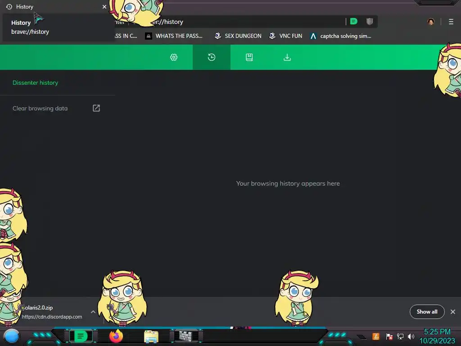Select the history clock icon in toolbar
Screen dimensions: 461x346
click(212, 57)
